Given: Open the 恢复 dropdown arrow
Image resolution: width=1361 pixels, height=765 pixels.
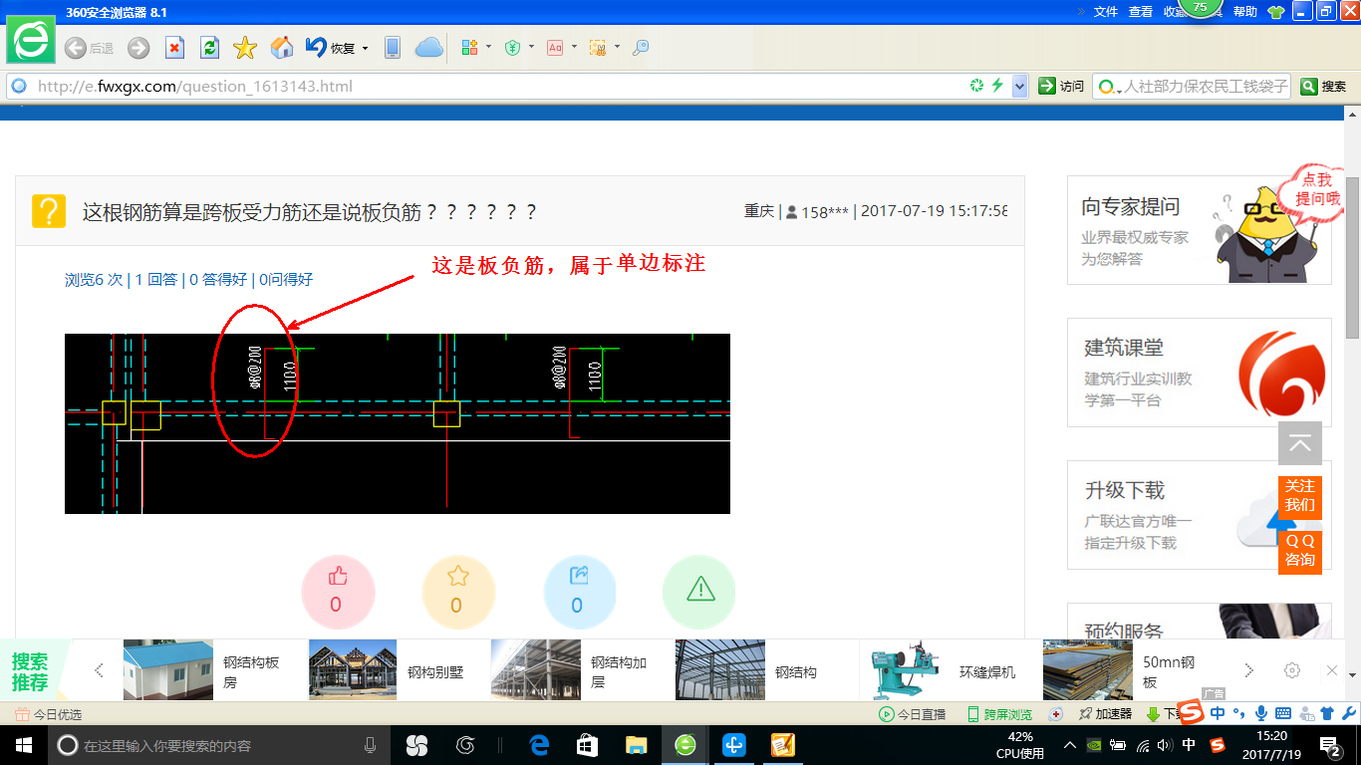Looking at the screenshot, I should (x=365, y=48).
